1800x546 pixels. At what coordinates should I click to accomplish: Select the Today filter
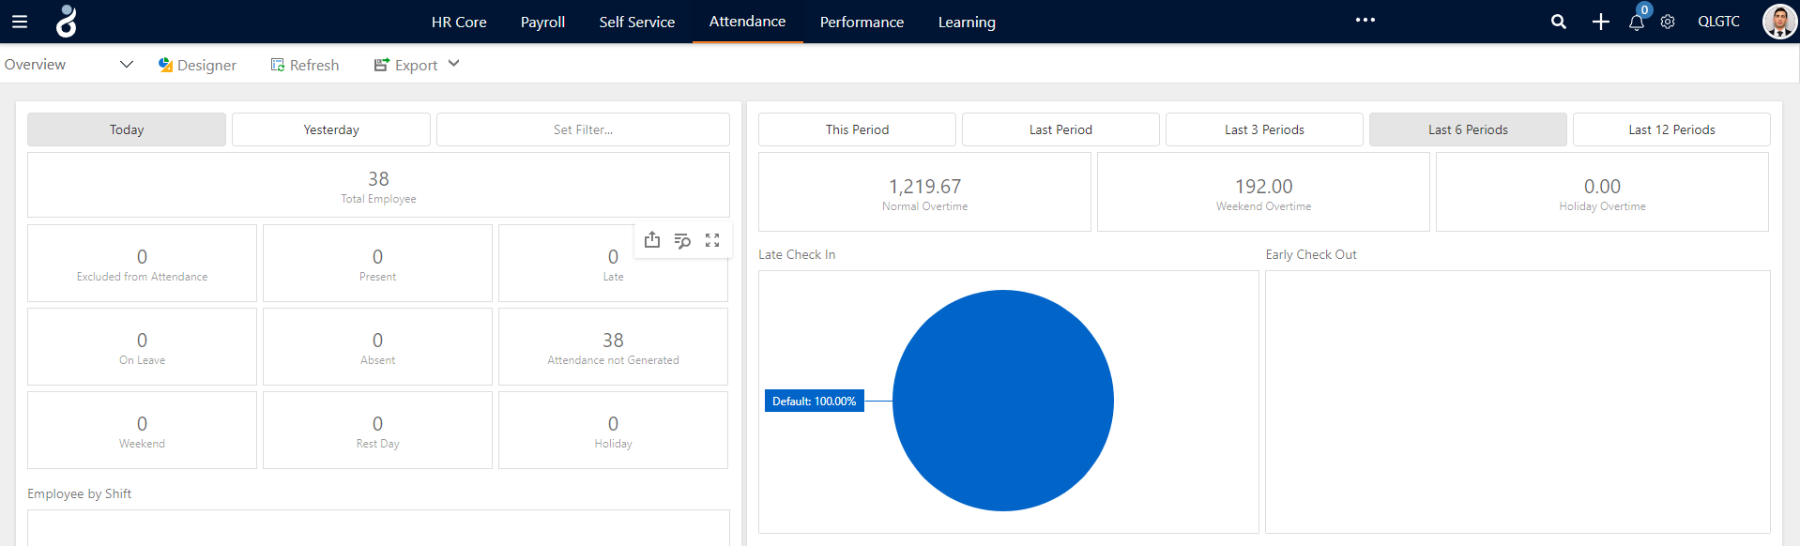click(x=127, y=129)
